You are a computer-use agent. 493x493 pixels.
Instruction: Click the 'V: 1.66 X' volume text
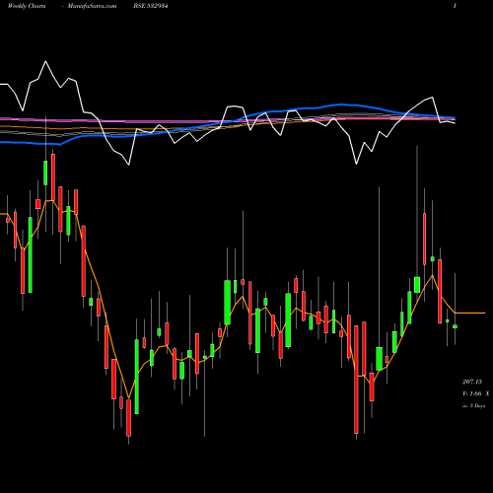point(476,393)
